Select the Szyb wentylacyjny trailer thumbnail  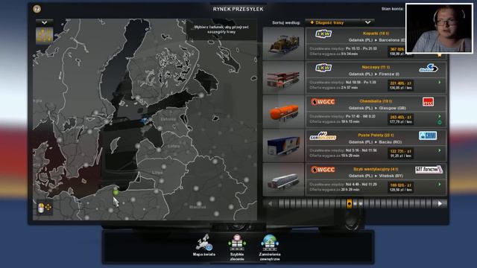[283, 180]
